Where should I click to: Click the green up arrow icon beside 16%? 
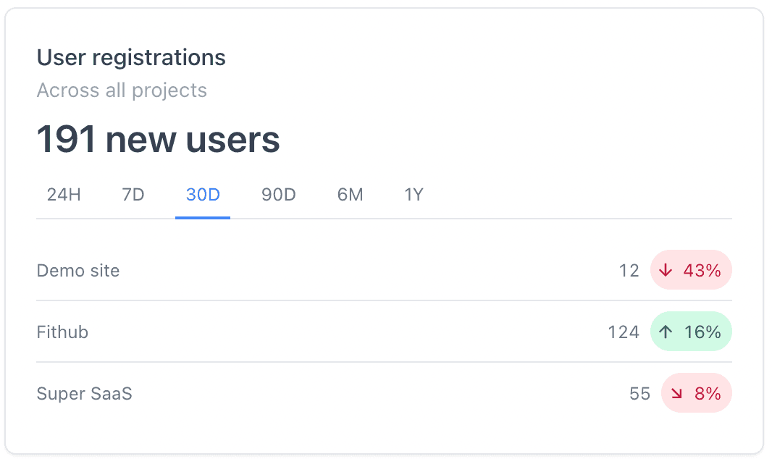point(666,332)
